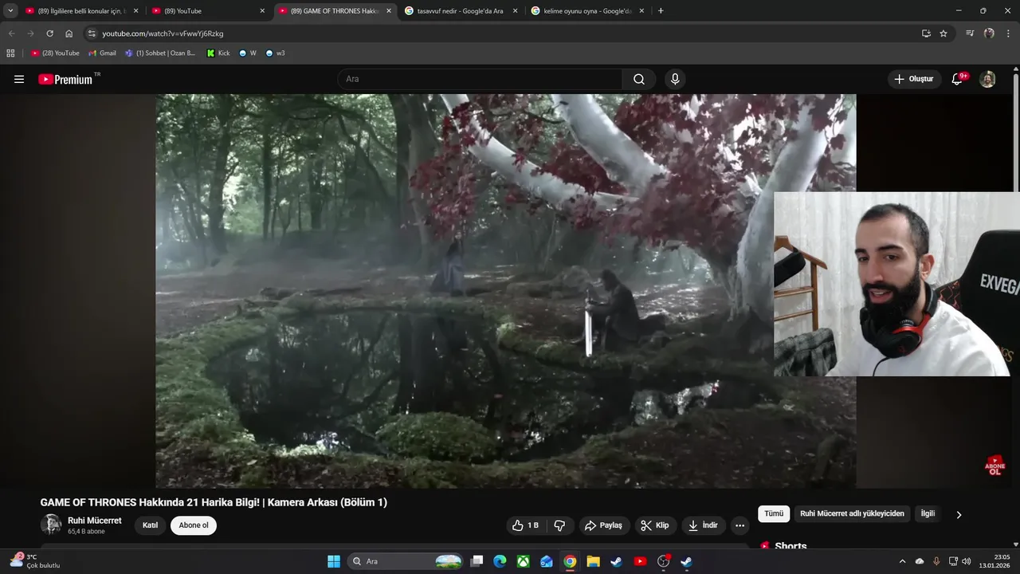Image resolution: width=1020 pixels, height=574 pixels.
Task: Toggle the taskbar microphone tray icon
Action: point(936,561)
